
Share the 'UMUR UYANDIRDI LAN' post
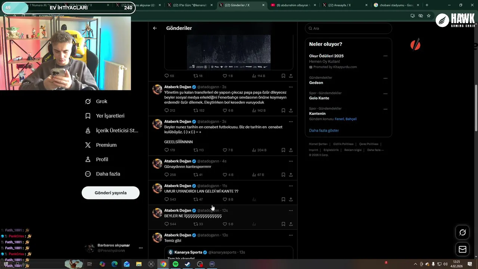pyautogui.click(x=291, y=199)
